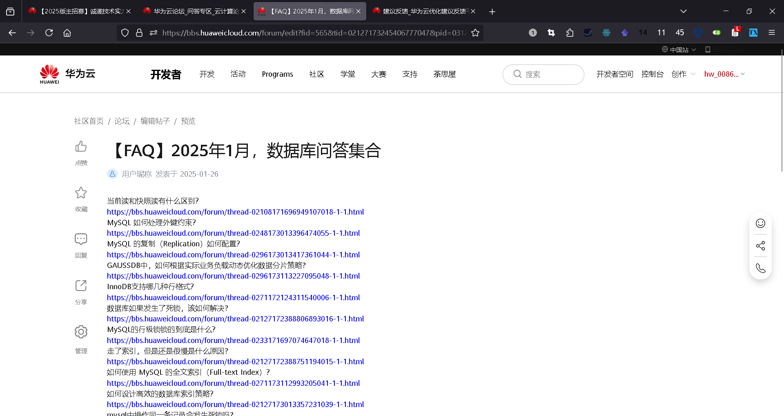Click the 搜索 search input field
Image resolution: width=784 pixels, height=416 pixels.
[543, 74]
